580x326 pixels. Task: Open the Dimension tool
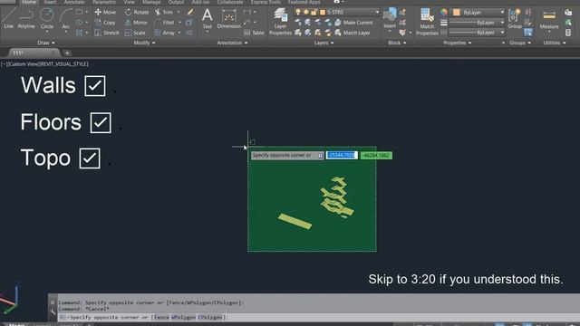coord(228,18)
